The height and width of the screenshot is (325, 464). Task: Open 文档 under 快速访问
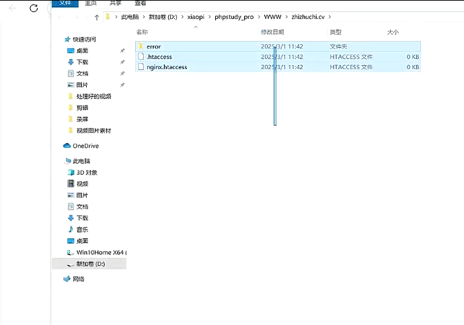(x=82, y=74)
